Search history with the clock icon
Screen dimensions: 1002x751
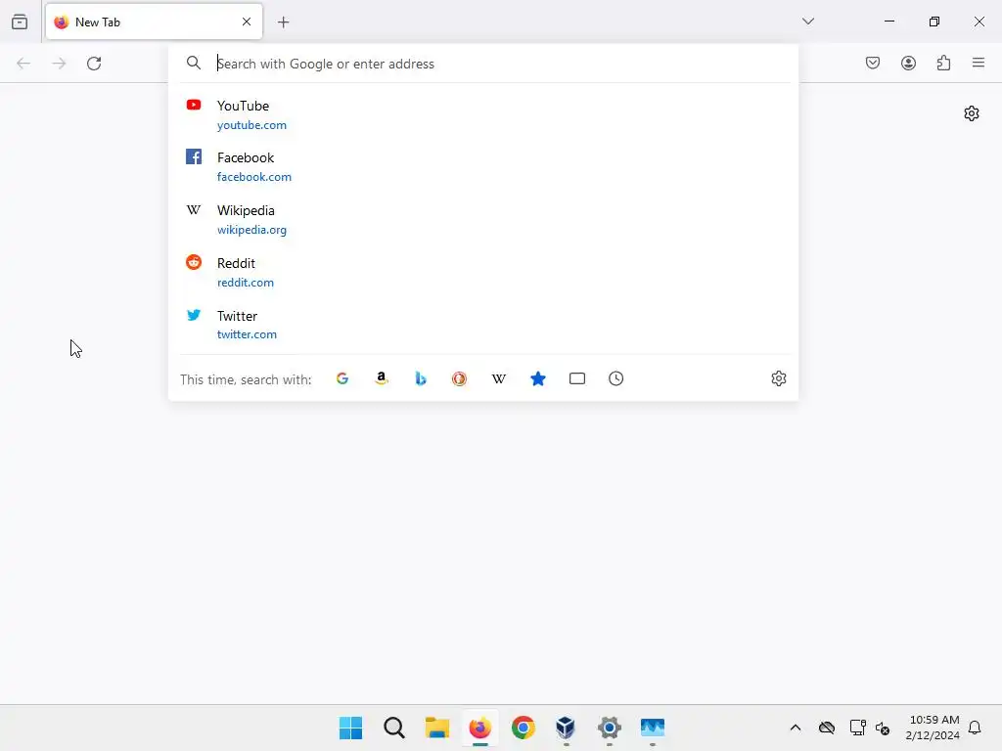(x=616, y=378)
